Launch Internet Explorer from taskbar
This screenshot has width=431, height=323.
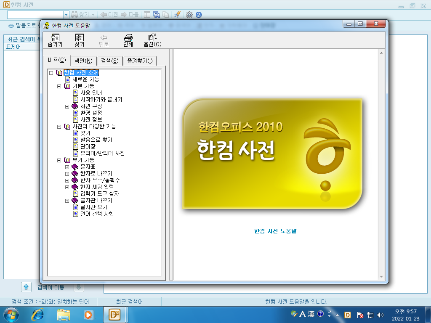pos(37,315)
